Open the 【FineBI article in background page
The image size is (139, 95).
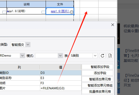[x=131, y=56]
